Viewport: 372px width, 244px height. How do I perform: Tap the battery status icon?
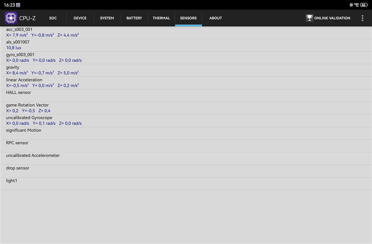[x=364, y=5]
